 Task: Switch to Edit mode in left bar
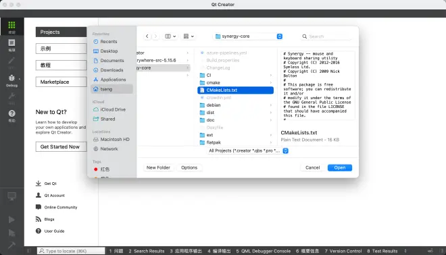(x=11, y=43)
